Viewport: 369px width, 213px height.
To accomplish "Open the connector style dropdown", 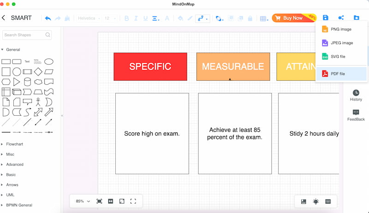I will pos(202,18).
